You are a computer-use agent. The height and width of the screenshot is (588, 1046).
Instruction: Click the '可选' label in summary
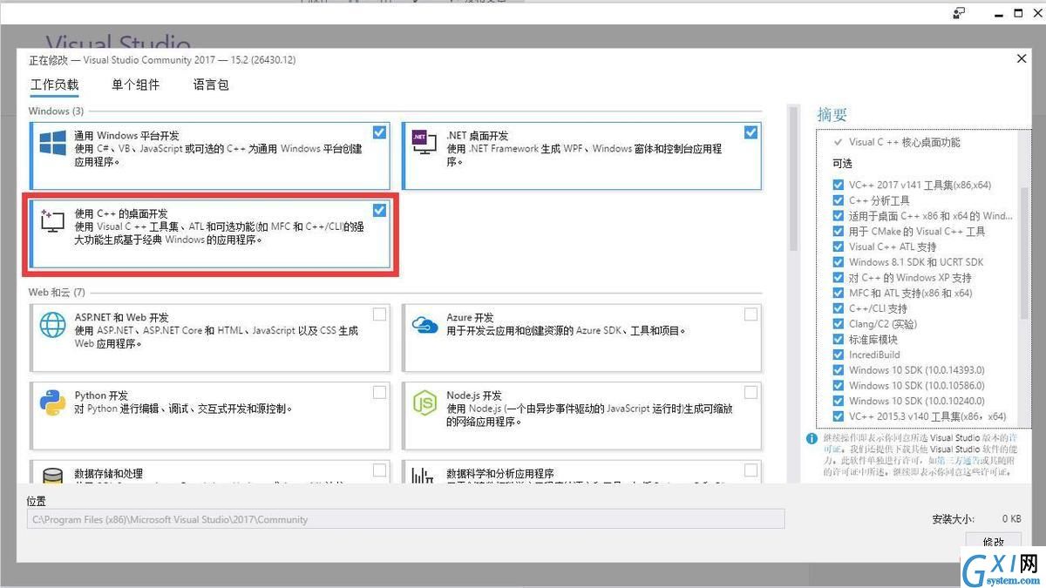click(x=842, y=164)
